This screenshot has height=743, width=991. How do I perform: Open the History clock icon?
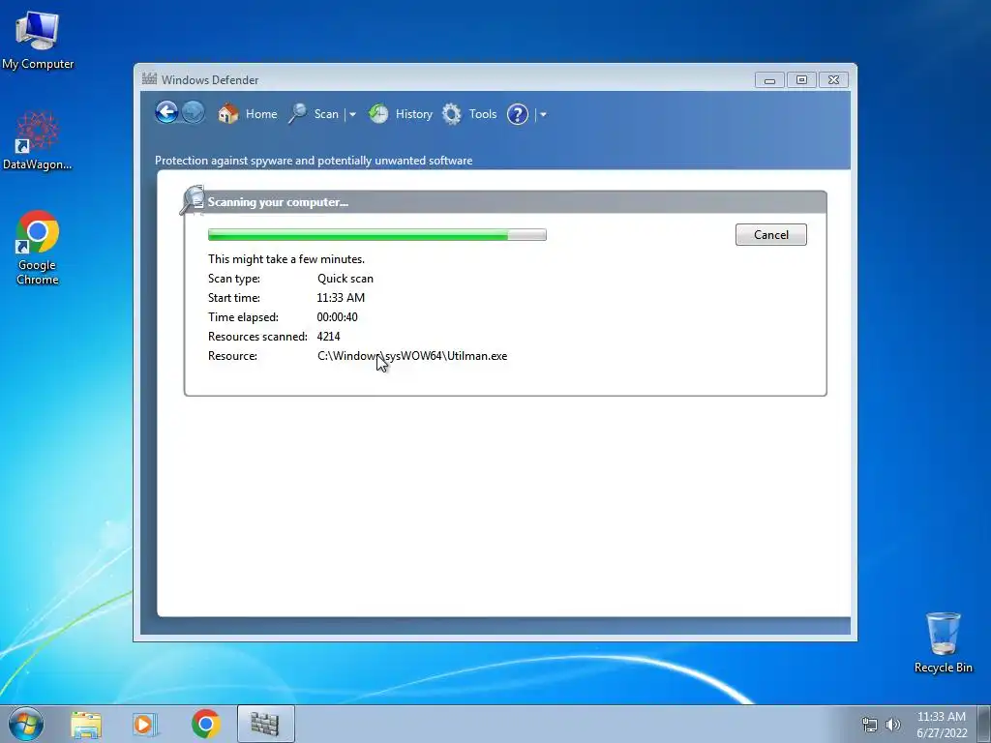point(378,114)
